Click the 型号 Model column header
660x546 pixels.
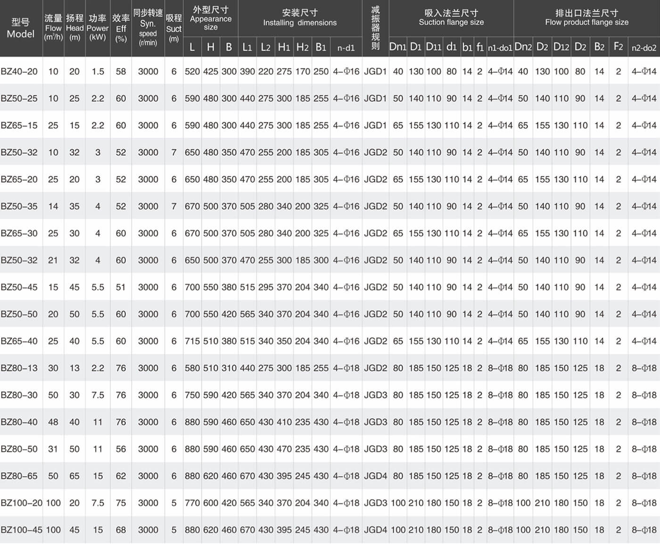tap(21, 28)
